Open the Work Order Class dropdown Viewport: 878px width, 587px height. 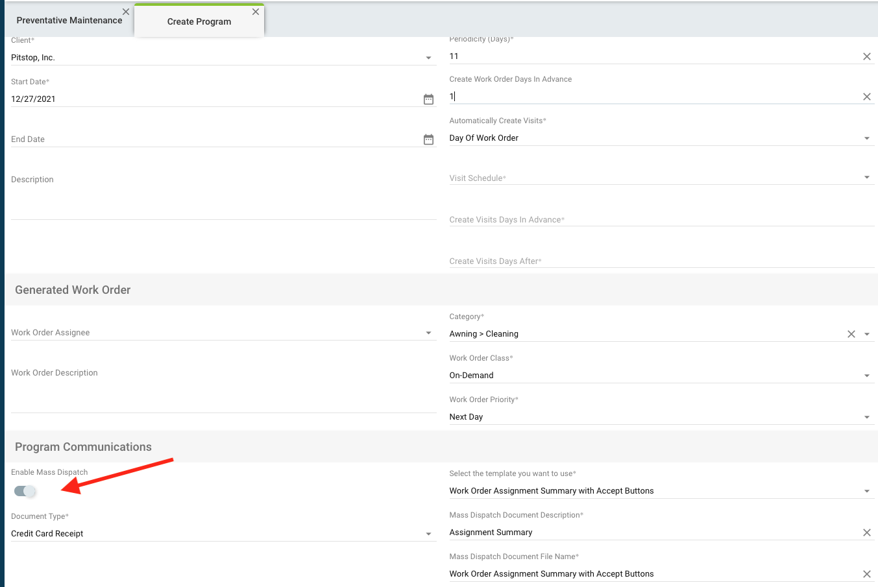[x=866, y=376]
